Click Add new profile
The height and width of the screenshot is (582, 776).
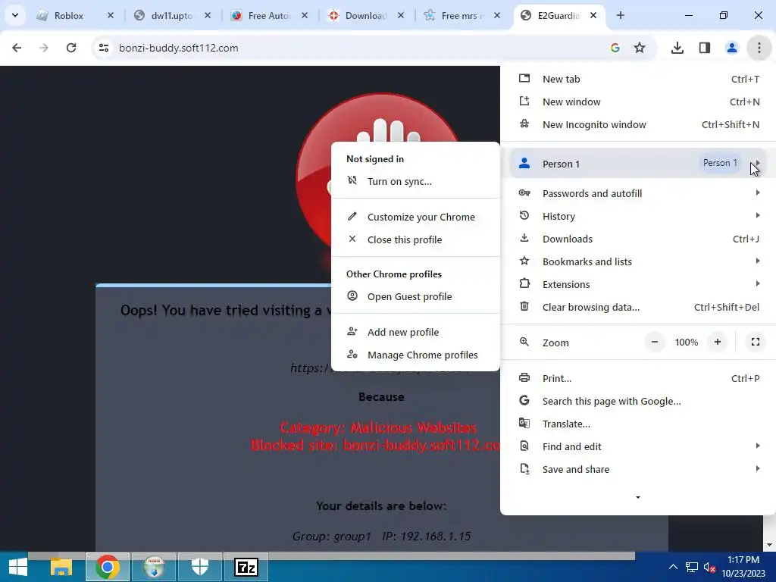click(x=415, y=333)
